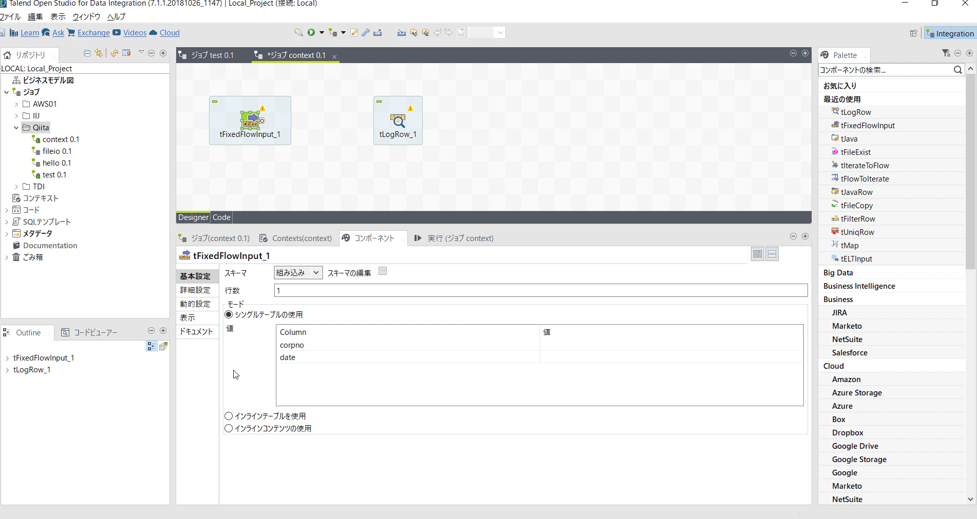The height and width of the screenshot is (519, 977).
Task: Open the Videos link
Action: (135, 33)
